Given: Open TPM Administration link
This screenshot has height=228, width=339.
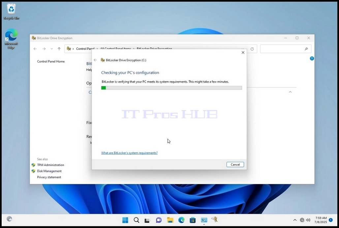Looking at the screenshot, I should (x=50, y=165).
